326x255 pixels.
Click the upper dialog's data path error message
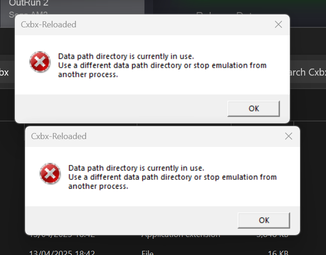[x=162, y=65]
